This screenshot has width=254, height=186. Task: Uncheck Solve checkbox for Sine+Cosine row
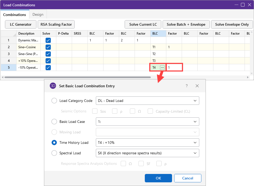[x=48, y=47]
